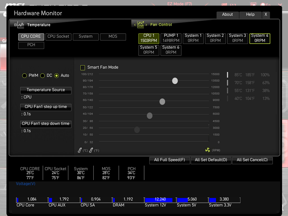Click the All Set Default(D) button
Screen dimensions: 288x216
(211, 160)
